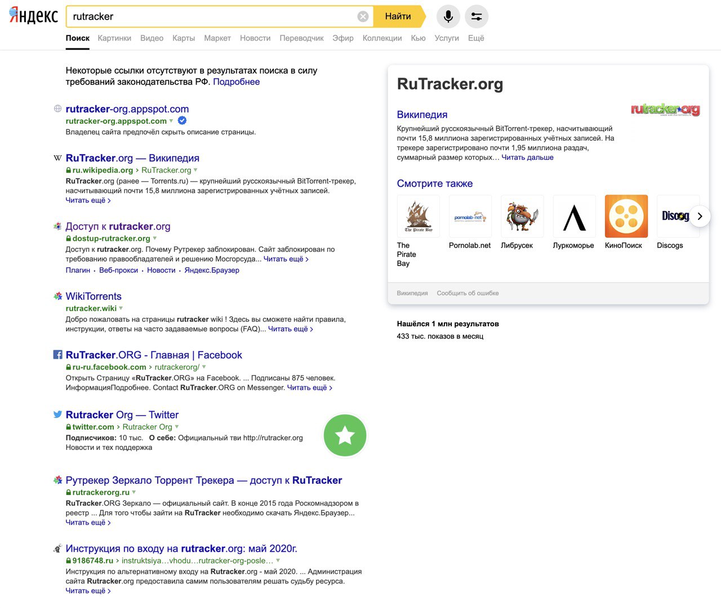This screenshot has width=721, height=608.
Task: Open the Rutracker Org — Twitter result
Action: tap(122, 415)
